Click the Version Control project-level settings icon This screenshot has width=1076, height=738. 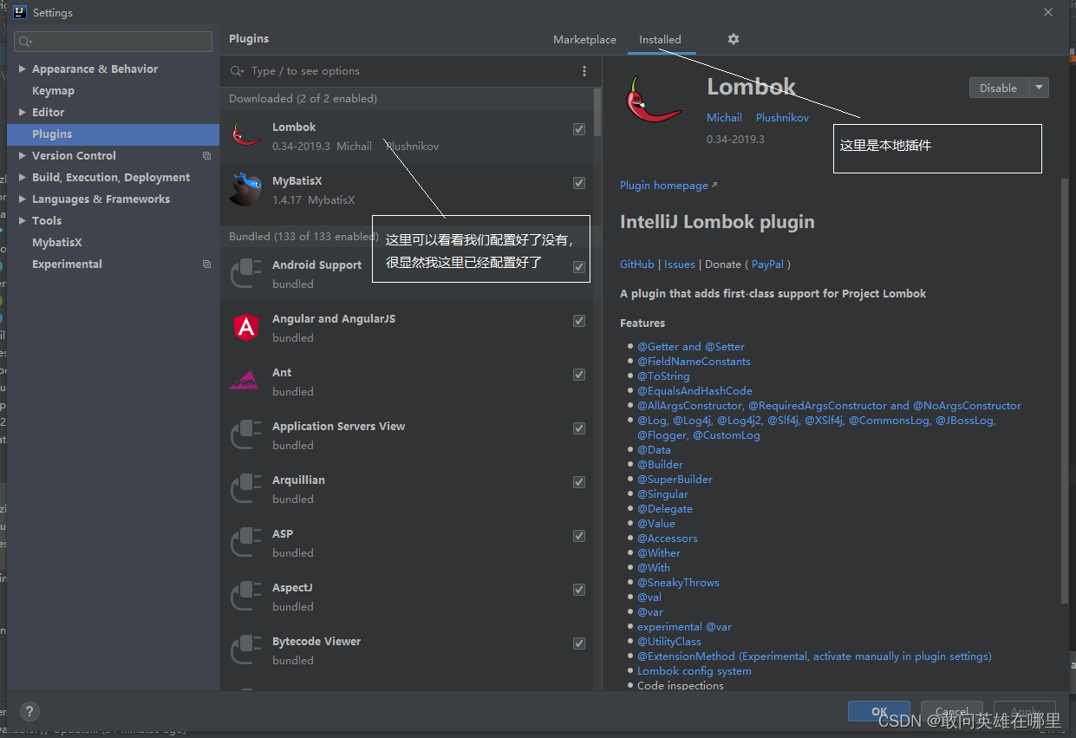coord(206,156)
